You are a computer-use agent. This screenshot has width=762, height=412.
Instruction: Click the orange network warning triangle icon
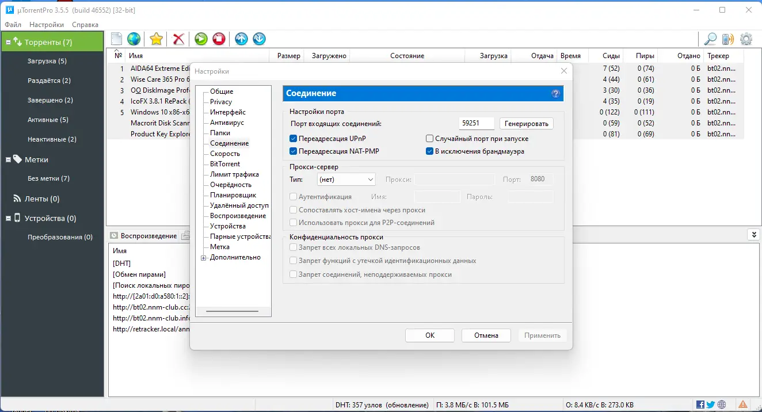(743, 405)
